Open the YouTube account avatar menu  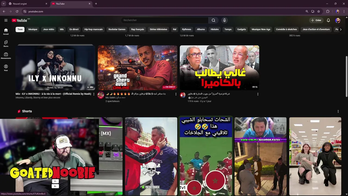[338, 20]
